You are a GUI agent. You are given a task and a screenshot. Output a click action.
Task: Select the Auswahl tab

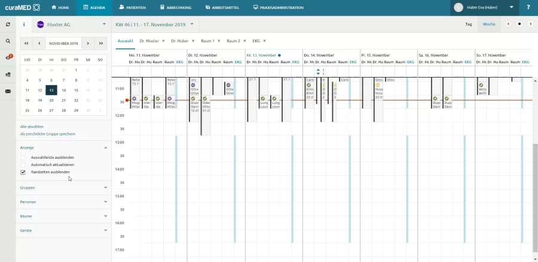(126, 41)
